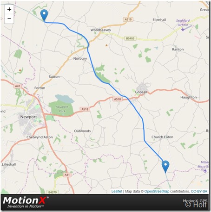Click the Church Eaton village label
211x212 pixels.
pos(162,137)
